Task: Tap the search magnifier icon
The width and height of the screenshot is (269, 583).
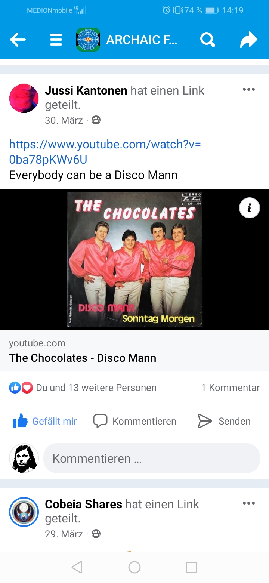Action: pos(207,39)
